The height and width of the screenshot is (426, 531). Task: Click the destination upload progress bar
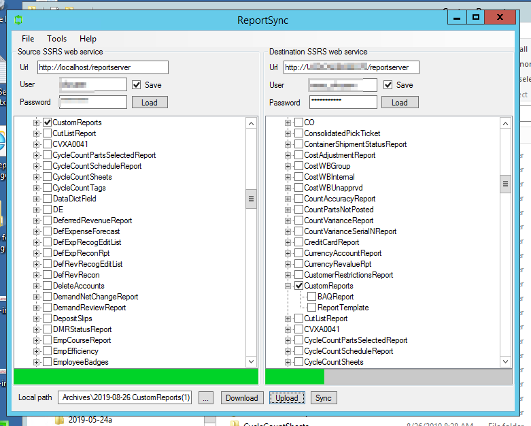[389, 376]
